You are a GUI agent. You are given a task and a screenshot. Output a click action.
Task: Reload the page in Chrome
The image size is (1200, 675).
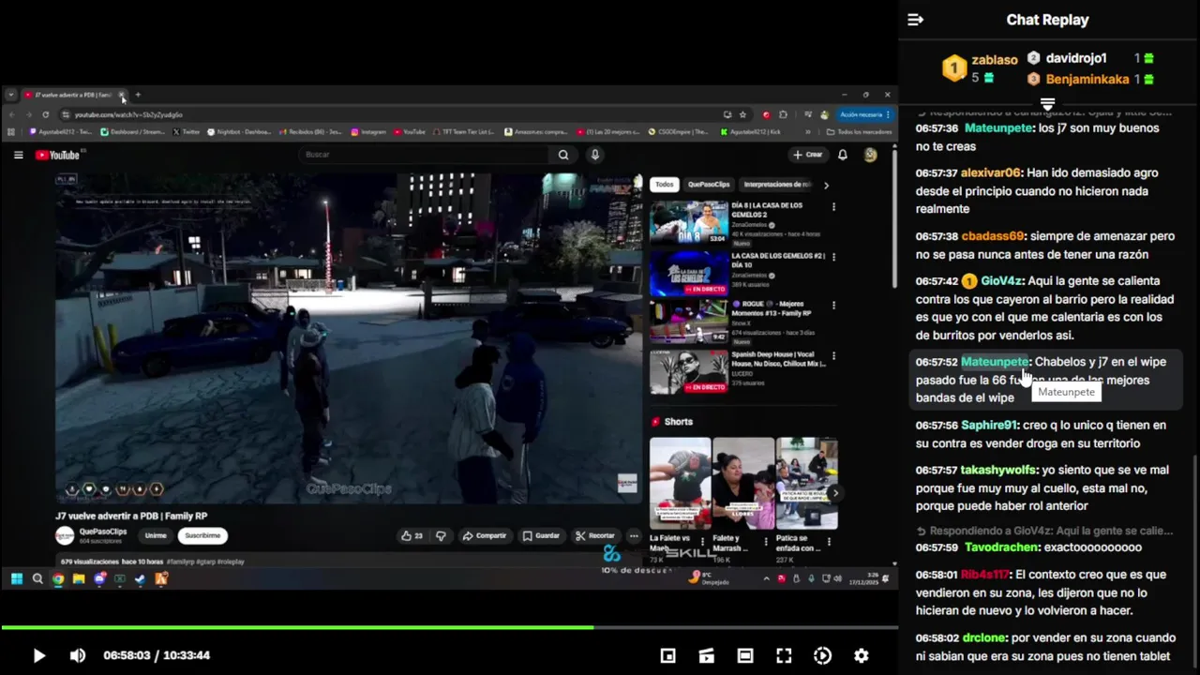[x=45, y=114]
